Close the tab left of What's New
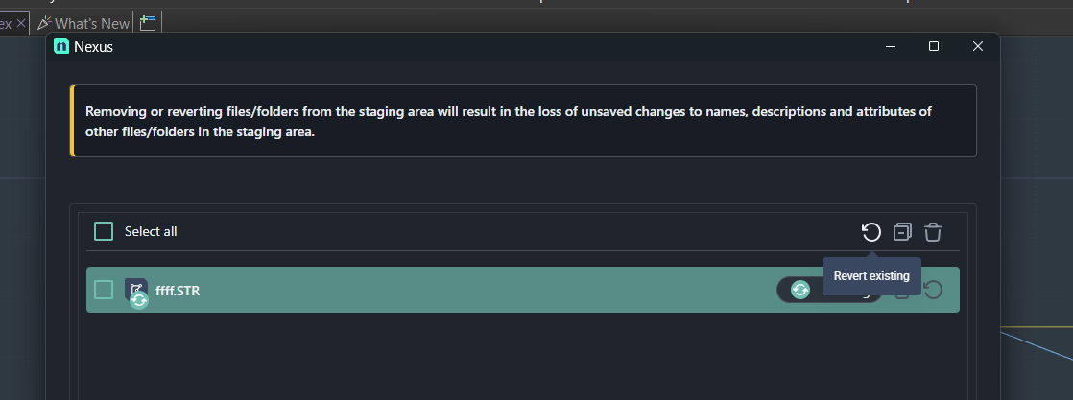Viewport: 1073px width, 400px height. (21, 23)
